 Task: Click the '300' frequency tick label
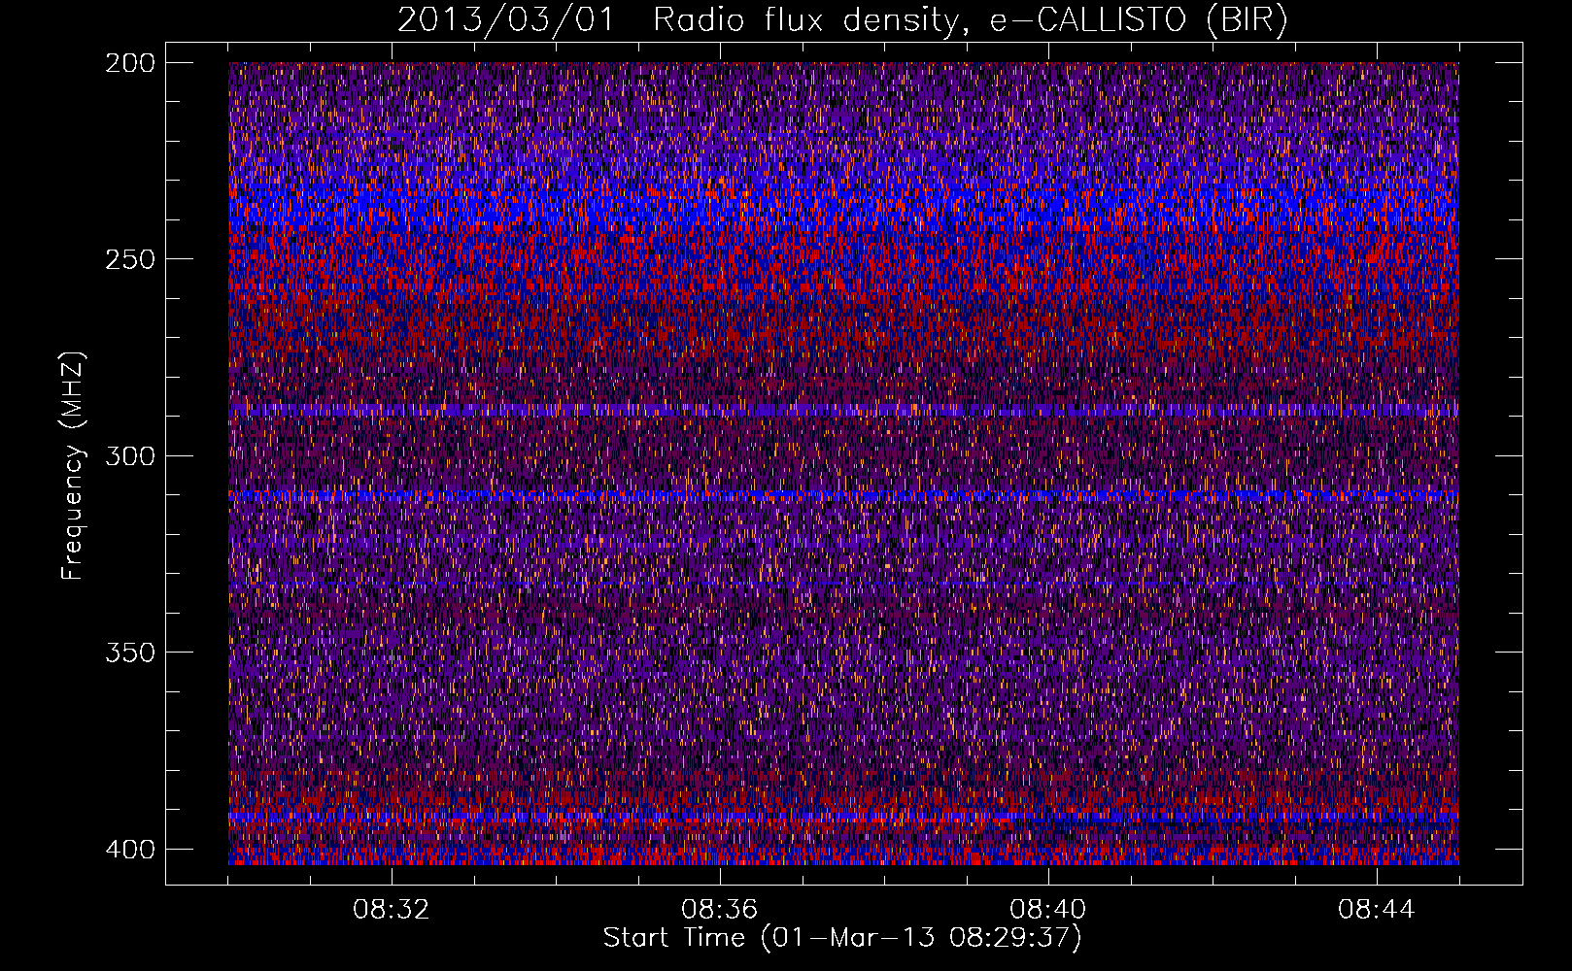point(129,455)
